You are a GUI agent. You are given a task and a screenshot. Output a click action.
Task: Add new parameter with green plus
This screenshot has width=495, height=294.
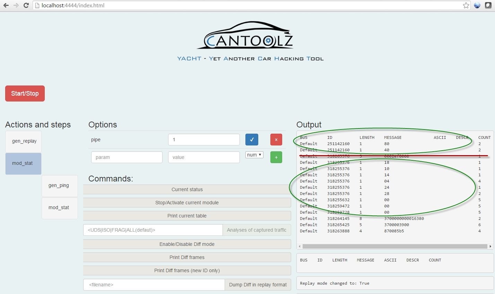click(276, 157)
